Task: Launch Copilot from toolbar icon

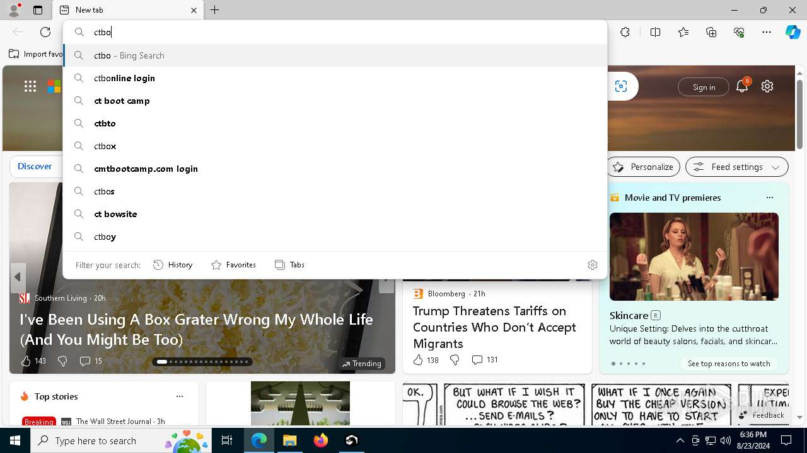Action: (x=792, y=32)
